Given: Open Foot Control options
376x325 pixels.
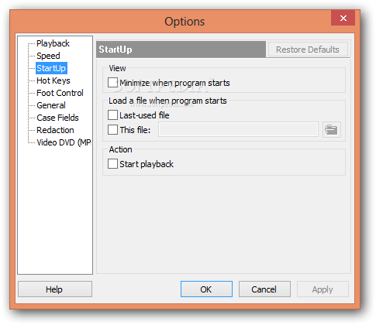Looking at the screenshot, I should pos(60,93).
